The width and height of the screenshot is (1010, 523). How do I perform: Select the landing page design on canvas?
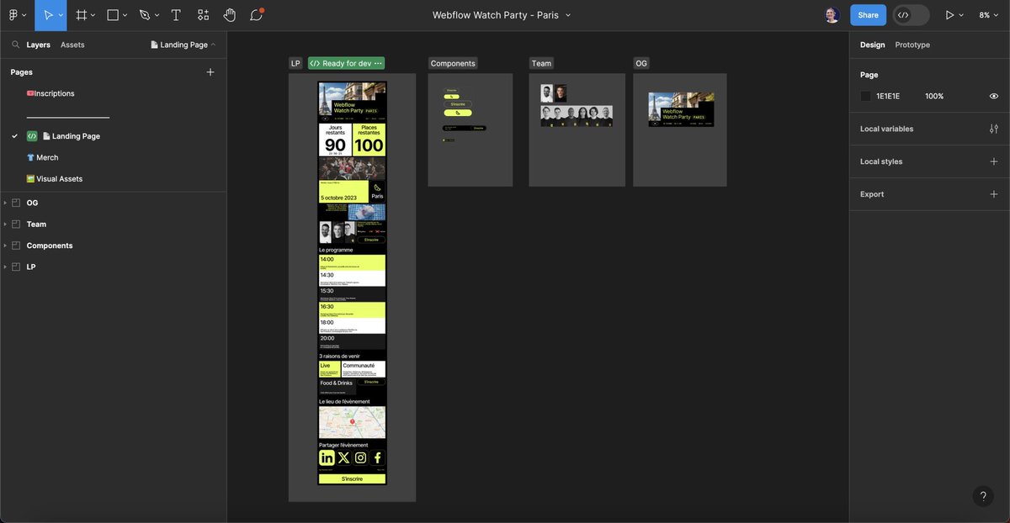(352, 283)
